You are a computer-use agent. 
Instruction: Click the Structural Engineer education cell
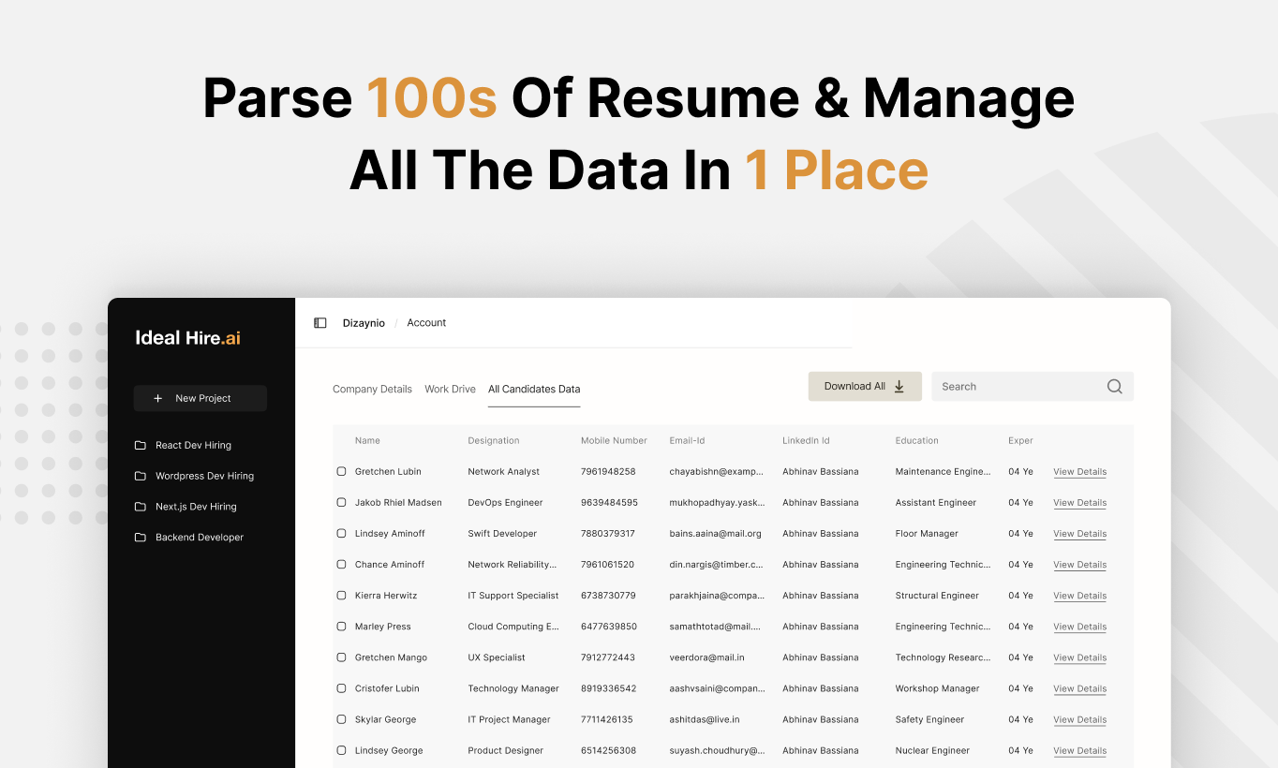point(937,596)
